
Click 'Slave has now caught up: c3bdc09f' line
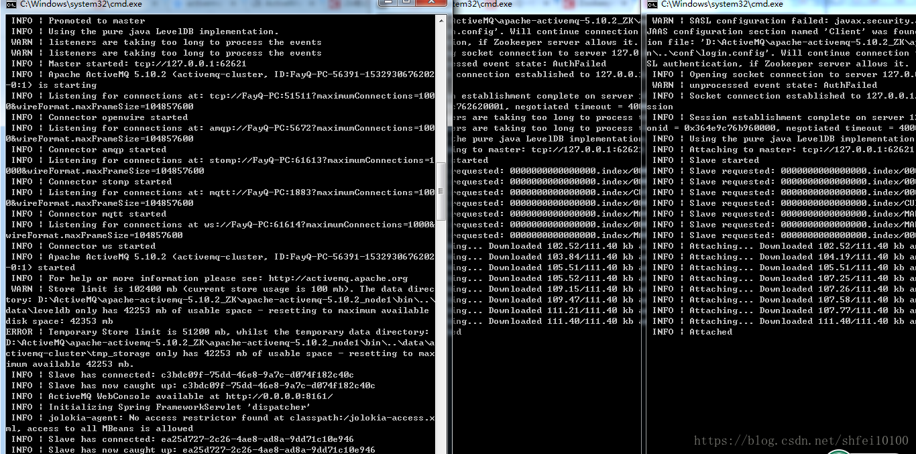tap(193, 386)
